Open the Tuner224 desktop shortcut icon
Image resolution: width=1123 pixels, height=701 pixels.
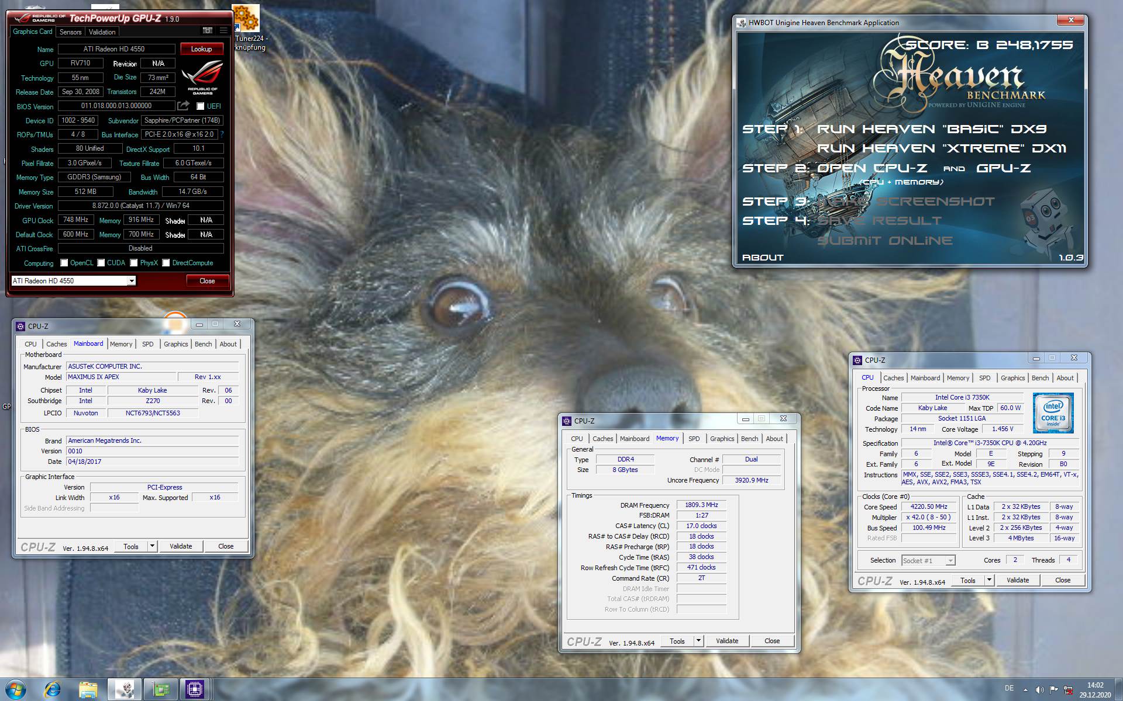pyautogui.click(x=246, y=19)
